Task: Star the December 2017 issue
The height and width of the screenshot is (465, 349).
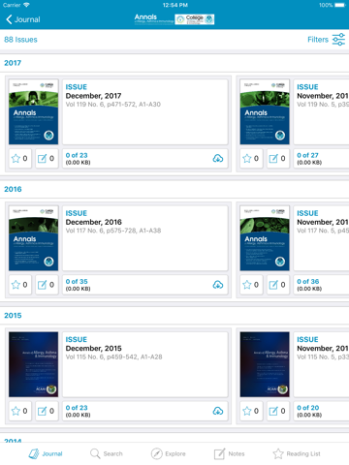Action: [x=20, y=159]
